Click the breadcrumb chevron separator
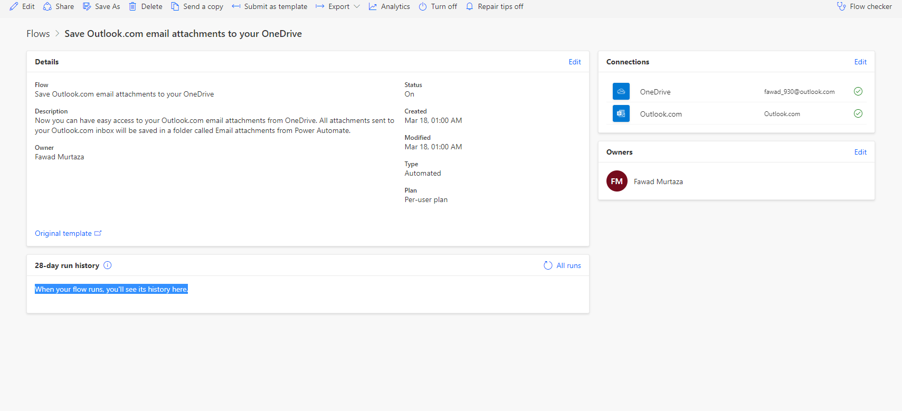The height and width of the screenshot is (411, 902). (x=57, y=34)
